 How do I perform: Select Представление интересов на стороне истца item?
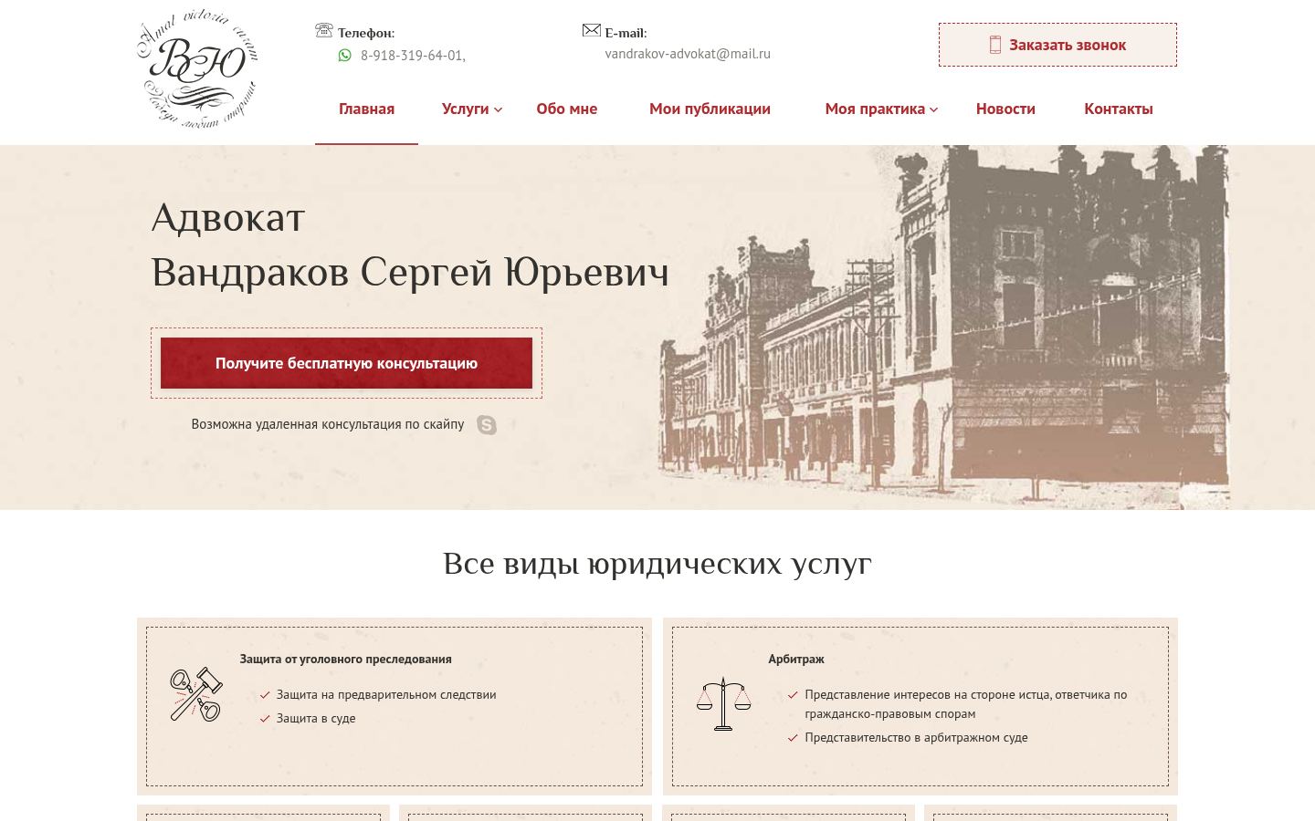point(965,703)
